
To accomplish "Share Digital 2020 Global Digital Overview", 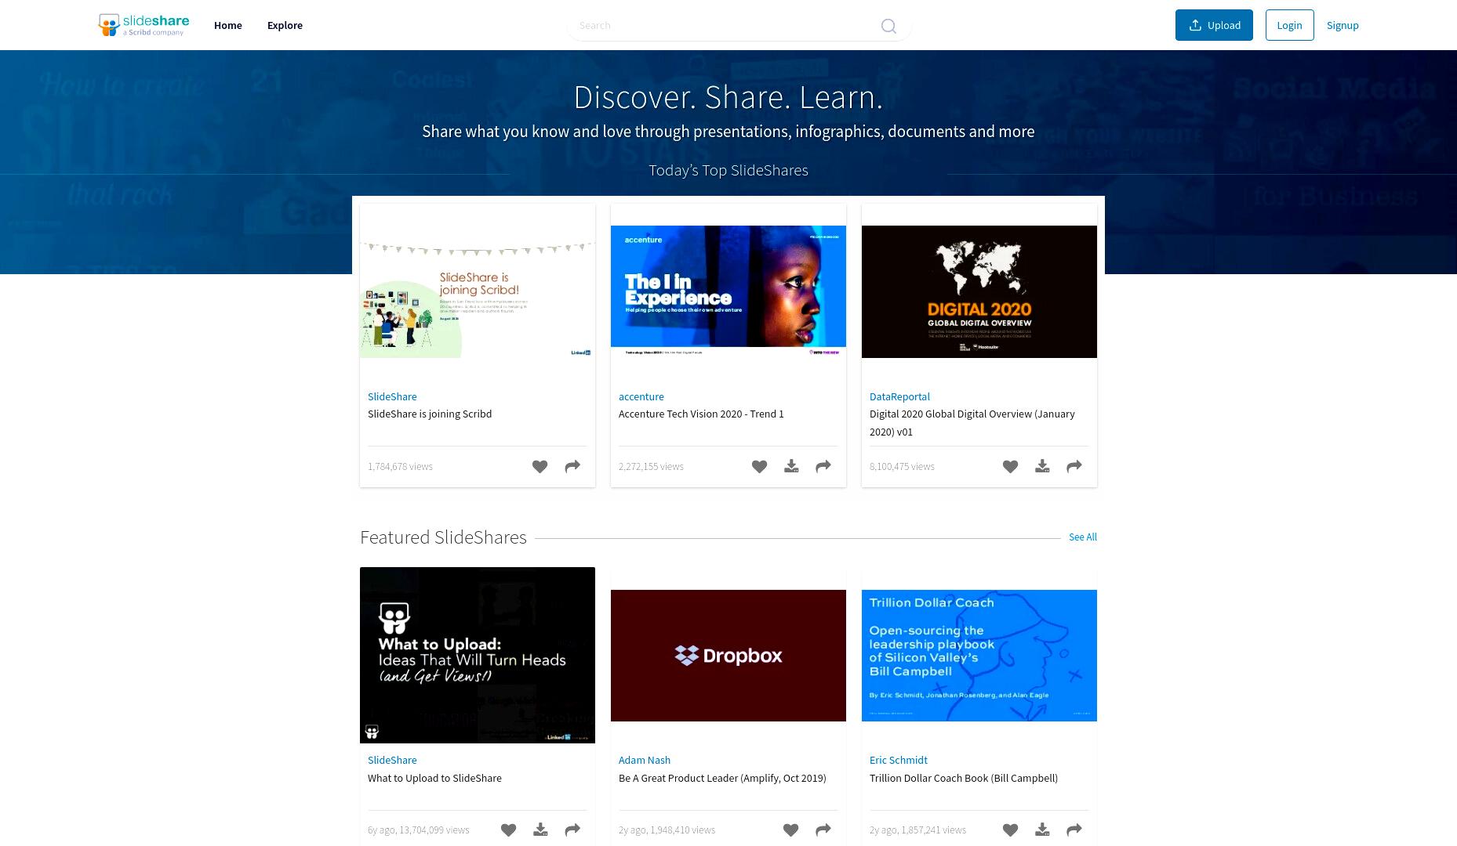I will (1074, 466).
